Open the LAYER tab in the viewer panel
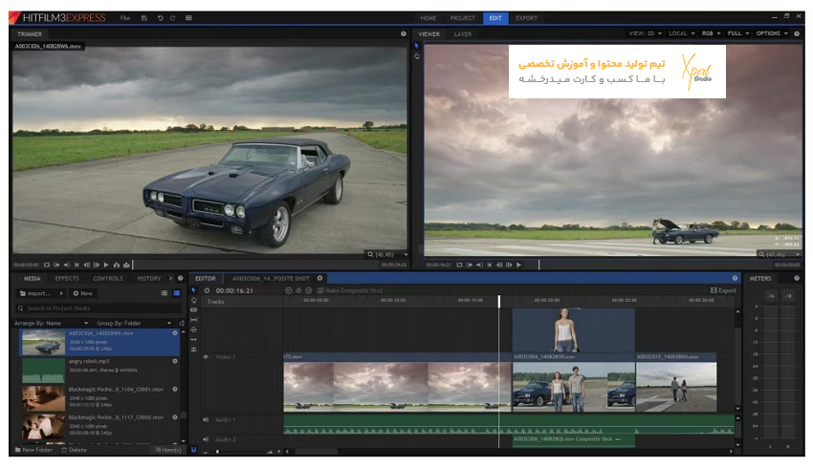 pyautogui.click(x=463, y=34)
